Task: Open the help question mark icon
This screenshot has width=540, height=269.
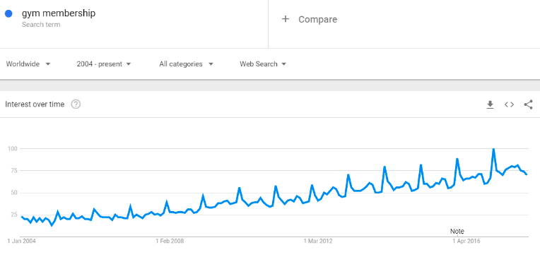Action: click(x=76, y=104)
